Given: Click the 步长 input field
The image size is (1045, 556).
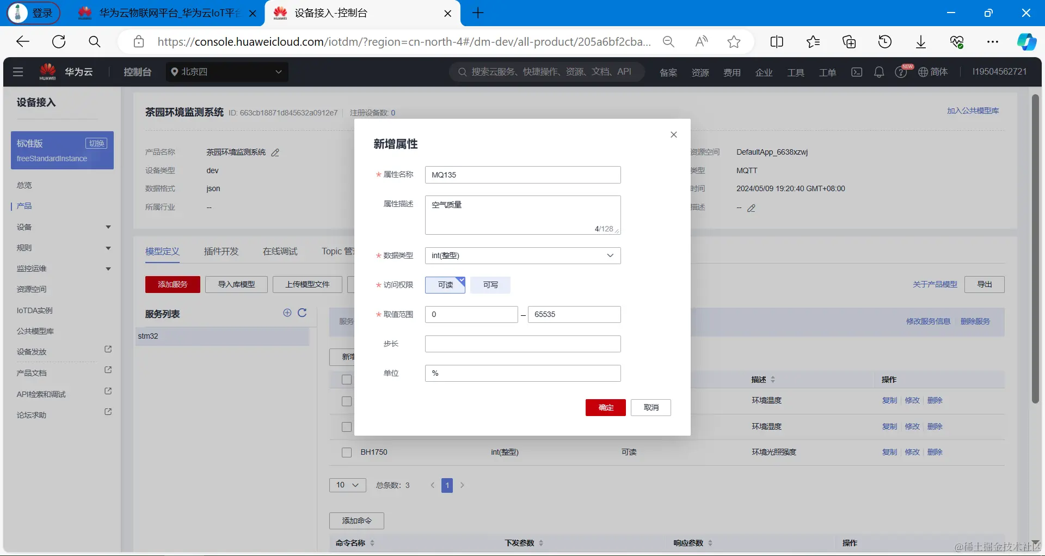Looking at the screenshot, I should point(522,344).
